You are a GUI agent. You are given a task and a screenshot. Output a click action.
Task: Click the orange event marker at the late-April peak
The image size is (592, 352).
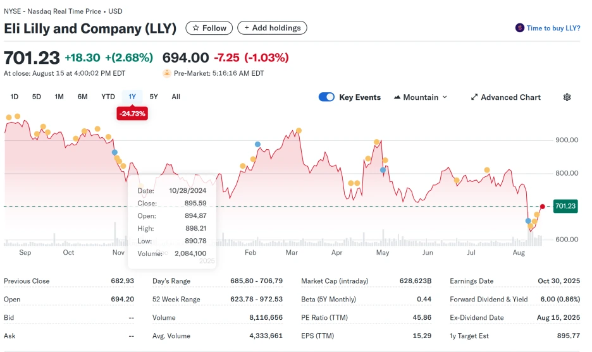(x=376, y=142)
